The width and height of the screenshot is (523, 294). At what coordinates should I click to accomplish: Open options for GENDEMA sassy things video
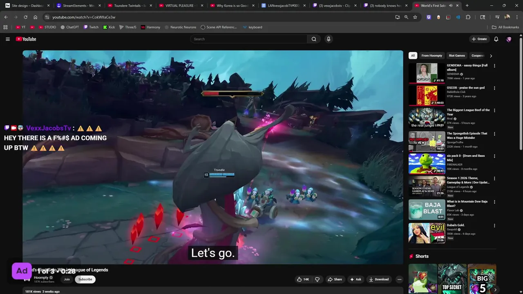tap(494, 66)
